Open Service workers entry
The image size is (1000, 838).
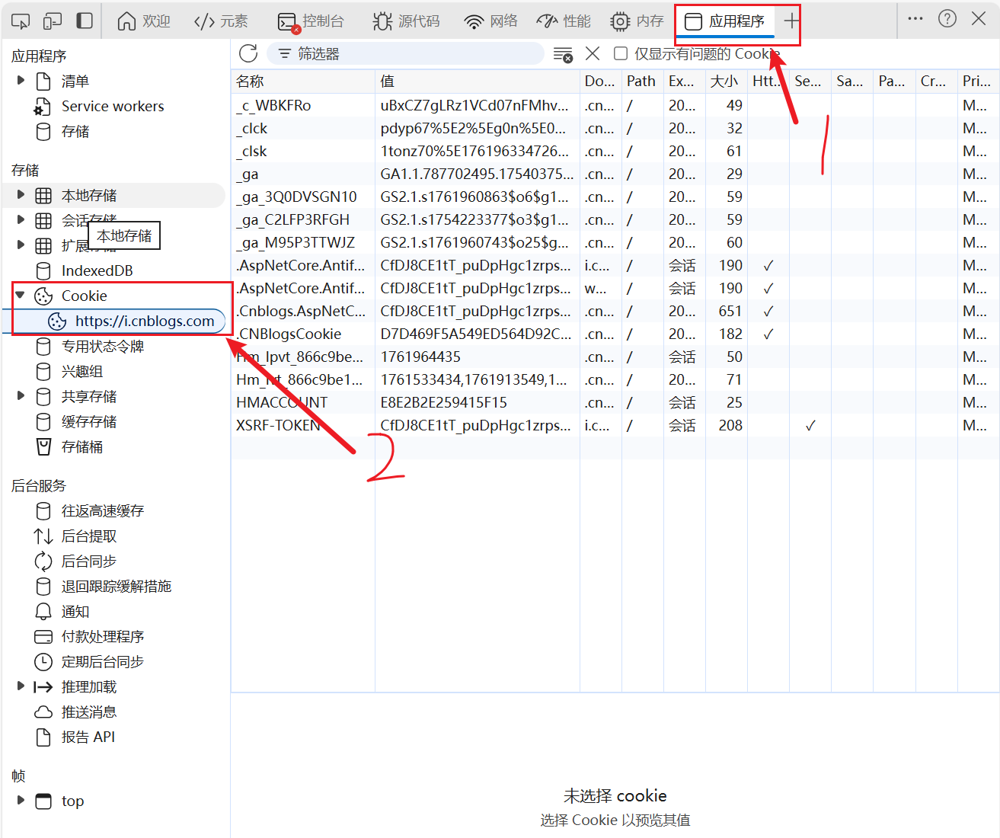(x=112, y=107)
